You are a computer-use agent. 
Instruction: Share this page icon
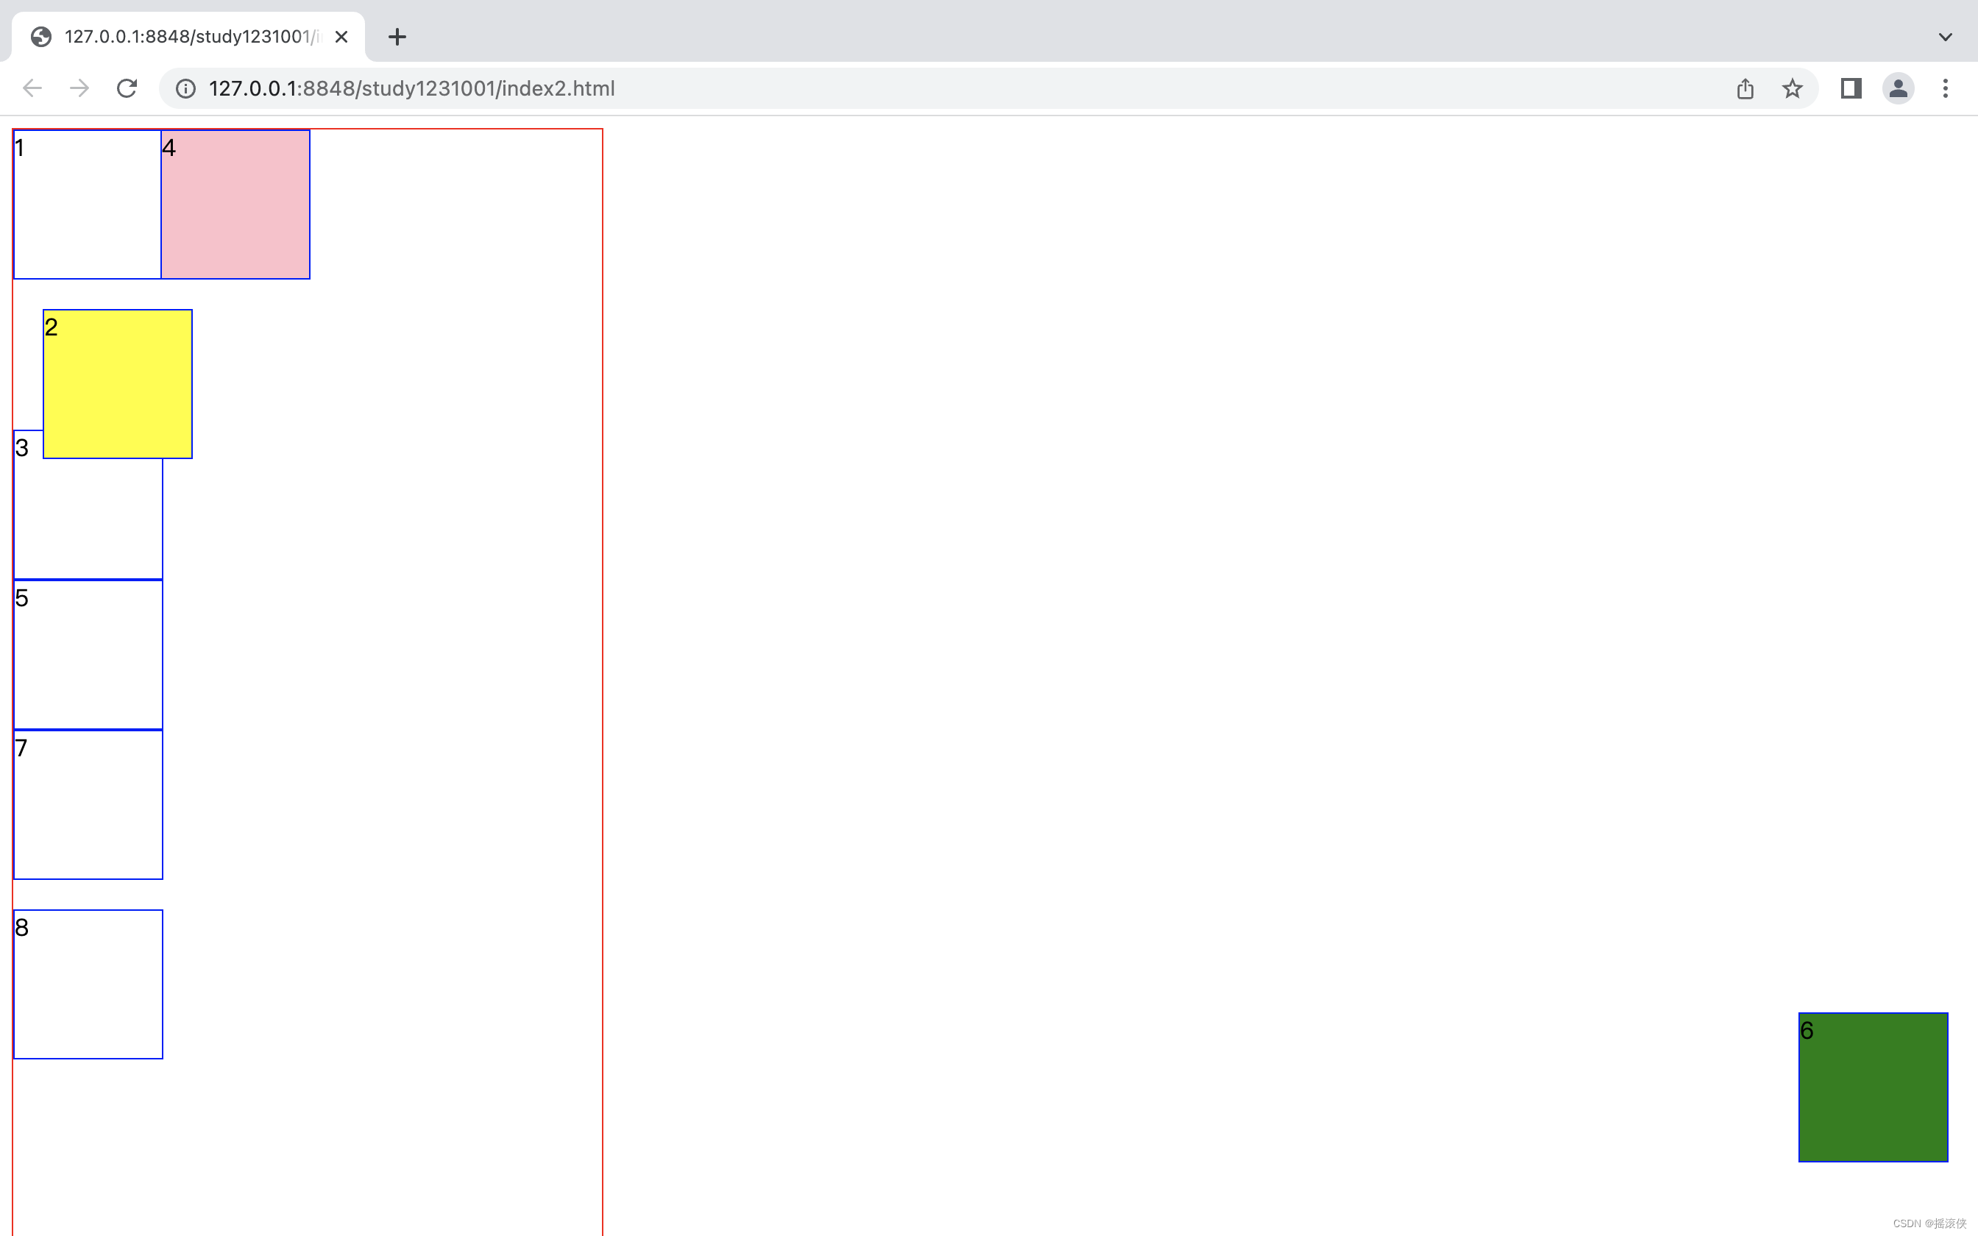click(x=1745, y=88)
